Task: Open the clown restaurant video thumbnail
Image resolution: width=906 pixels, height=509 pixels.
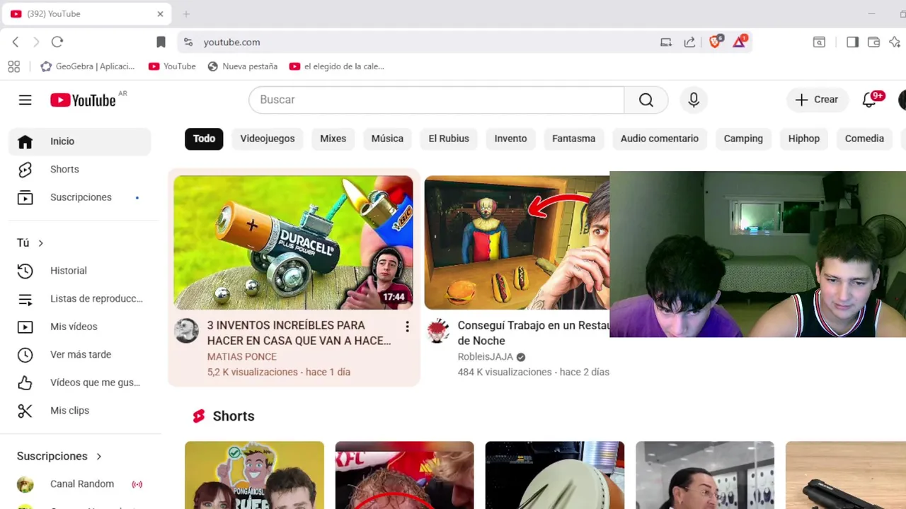Action: pyautogui.click(x=517, y=242)
